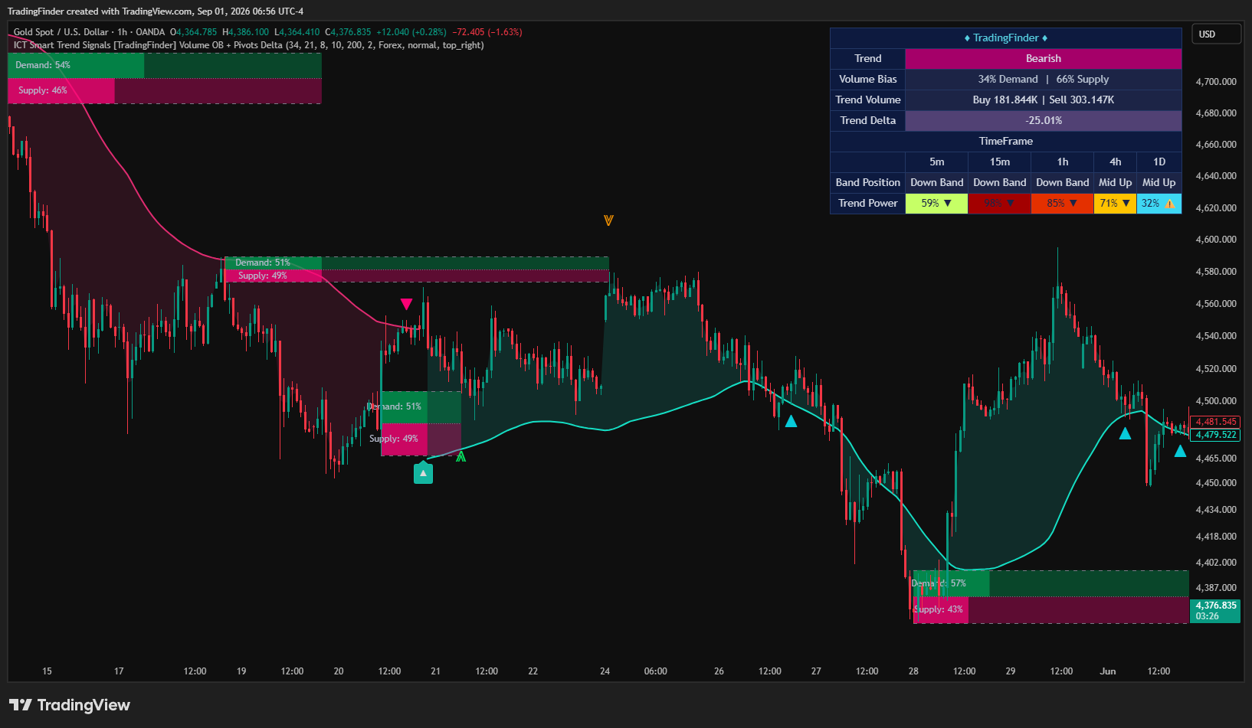Click the Bearish trend cell
This screenshot has height=728, width=1252.
coord(1043,59)
